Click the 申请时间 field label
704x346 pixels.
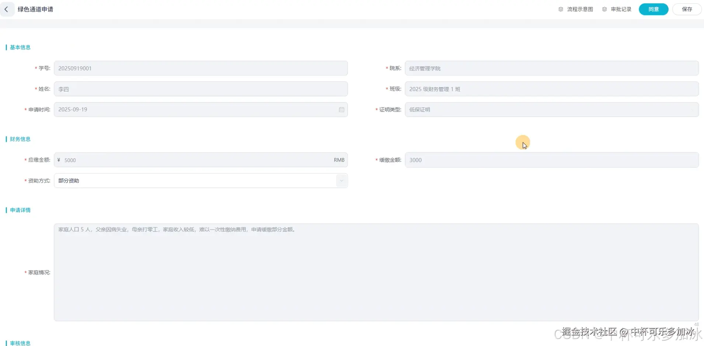click(x=39, y=109)
